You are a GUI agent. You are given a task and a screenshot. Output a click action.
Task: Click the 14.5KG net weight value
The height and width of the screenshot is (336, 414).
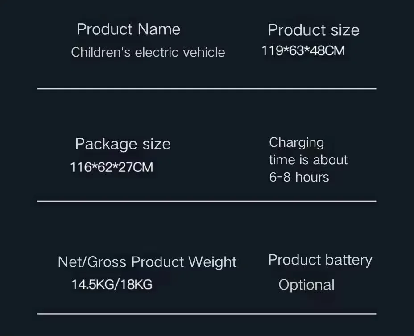92,284
